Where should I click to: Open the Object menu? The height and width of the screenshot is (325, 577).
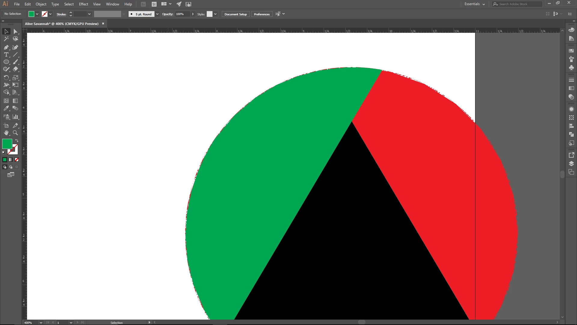tap(41, 4)
